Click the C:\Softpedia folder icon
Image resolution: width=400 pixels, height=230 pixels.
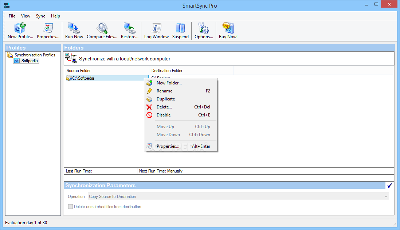click(x=69, y=78)
